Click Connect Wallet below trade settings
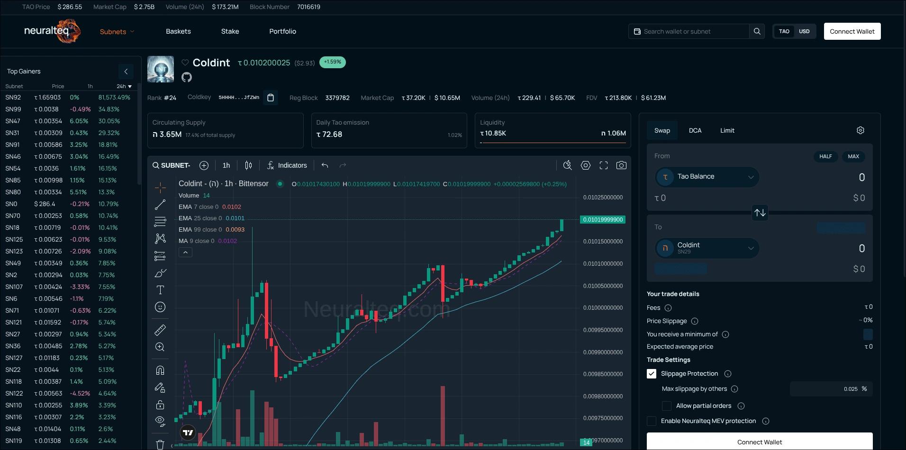The height and width of the screenshot is (450, 906). click(x=760, y=441)
